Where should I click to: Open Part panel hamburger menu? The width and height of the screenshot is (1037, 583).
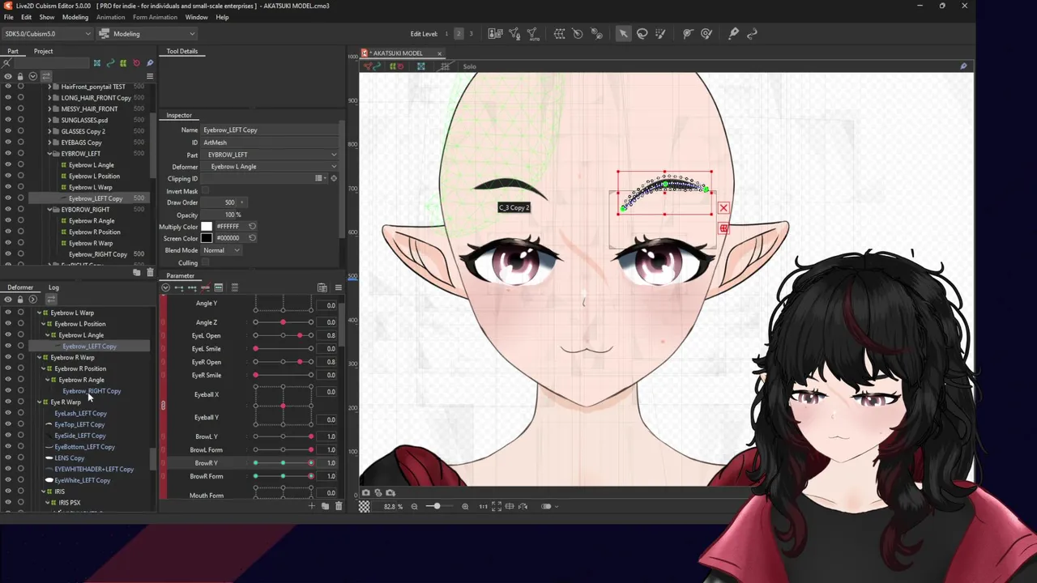pos(150,75)
